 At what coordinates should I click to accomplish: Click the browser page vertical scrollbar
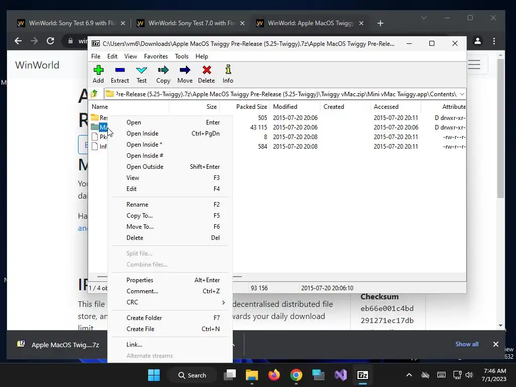[x=500, y=128]
